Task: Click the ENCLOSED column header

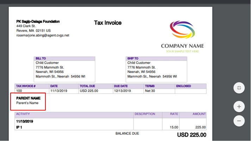Action: coord(183,86)
